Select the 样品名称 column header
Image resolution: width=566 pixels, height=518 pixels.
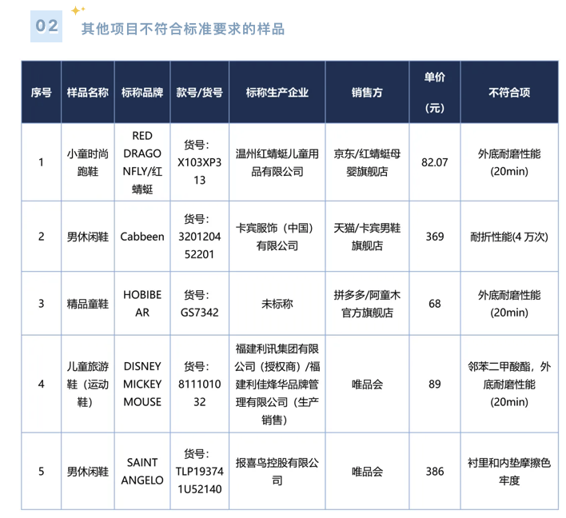coord(88,93)
